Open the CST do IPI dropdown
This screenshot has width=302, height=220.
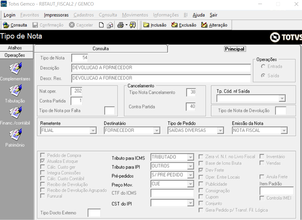tap(191, 203)
